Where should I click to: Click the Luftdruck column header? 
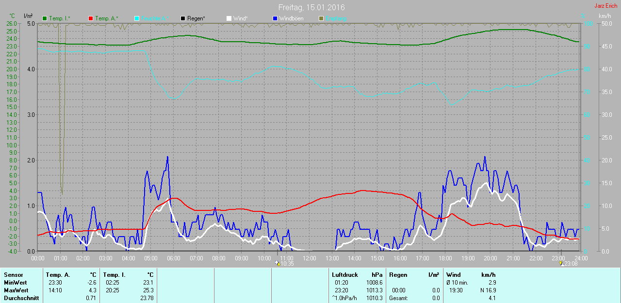[x=344, y=275]
